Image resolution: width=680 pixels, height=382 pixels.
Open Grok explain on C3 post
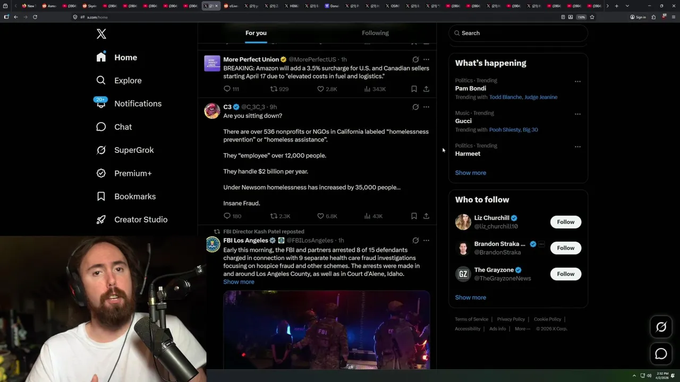click(415, 107)
